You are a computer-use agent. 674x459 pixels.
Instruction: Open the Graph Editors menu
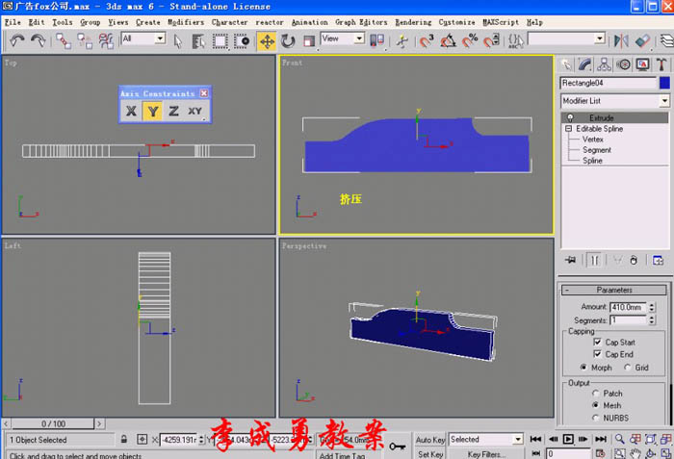click(361, 22)
